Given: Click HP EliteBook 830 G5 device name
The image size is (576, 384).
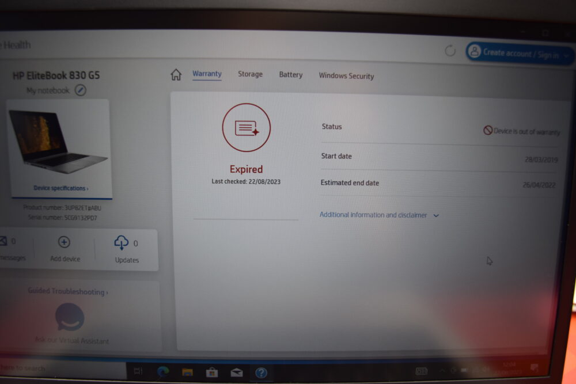Looking at the screenshot, I should pos(56,75).
